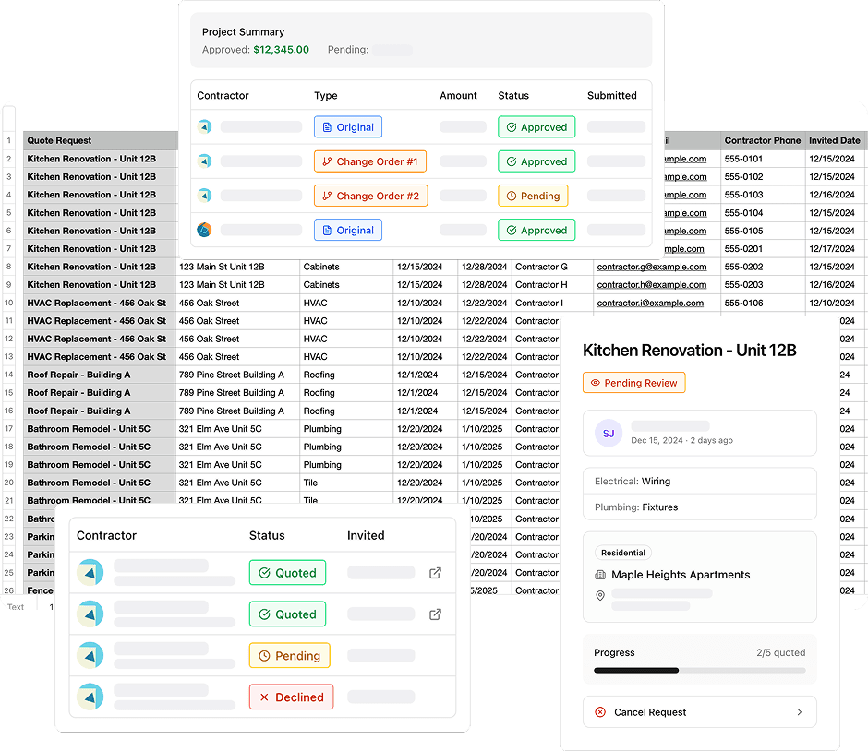Toggle the green Quoted badge on the second contractor
868x751 pixels.
(287, 614)
